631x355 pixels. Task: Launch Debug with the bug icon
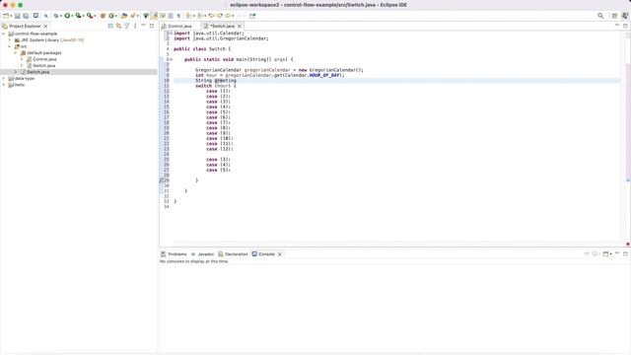click(56, 16)
